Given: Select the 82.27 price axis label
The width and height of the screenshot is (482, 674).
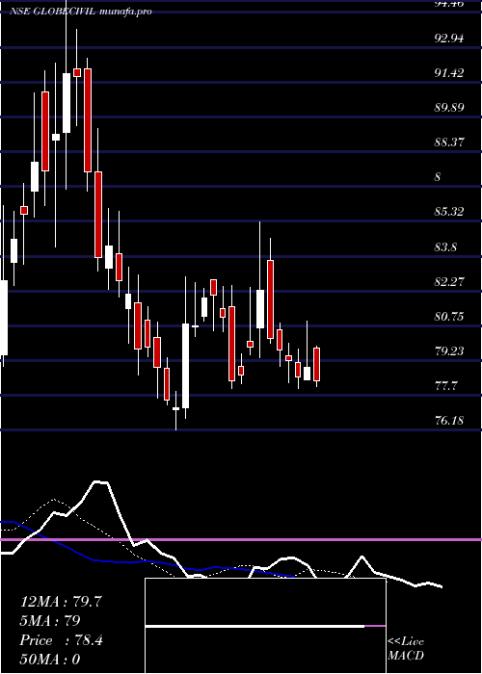Looking at the screenshot, I should [x=449, y=282].
